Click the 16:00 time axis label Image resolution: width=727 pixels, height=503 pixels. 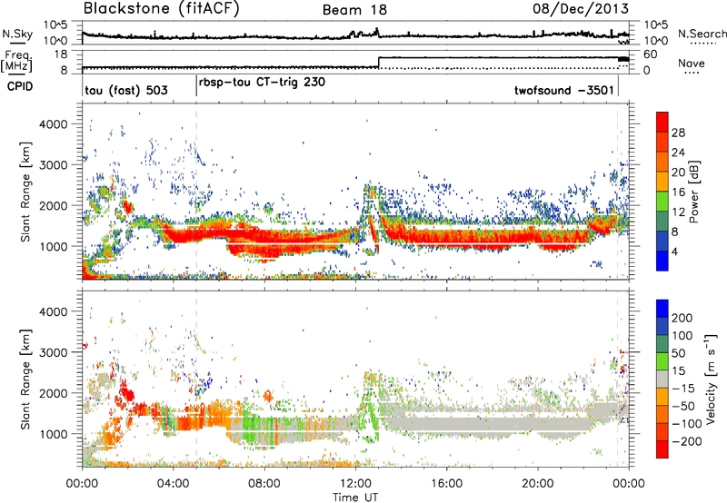click(x=446, y=484)
